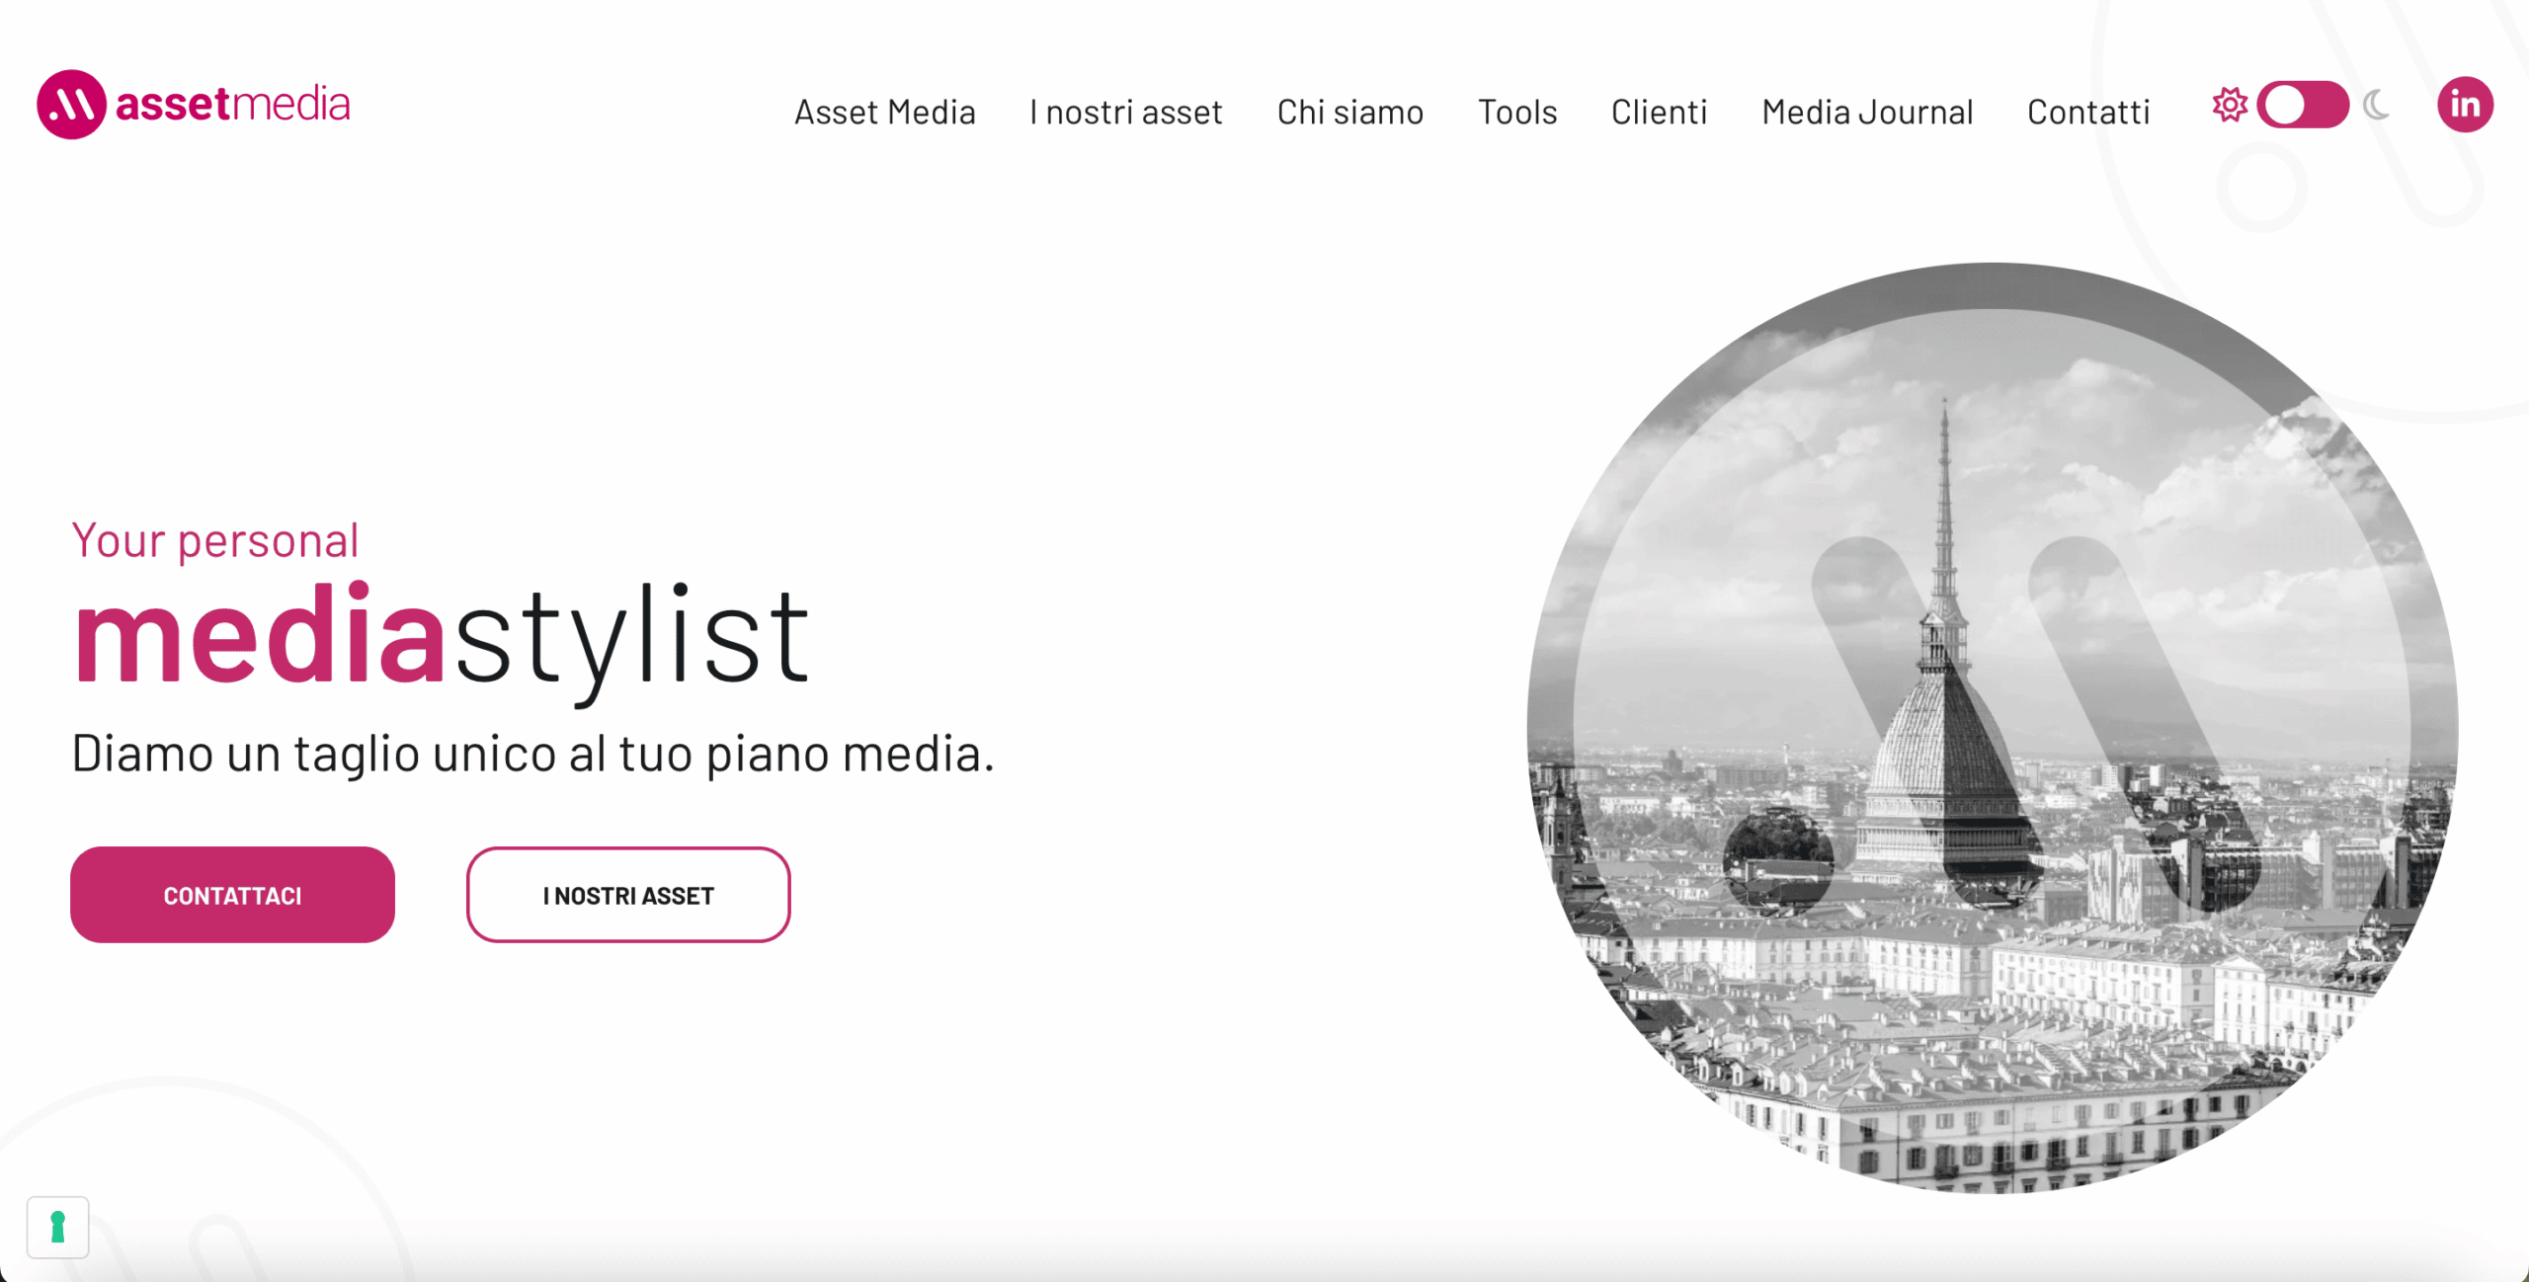Open the Clienti navigation link

[x=1660, y=113]
